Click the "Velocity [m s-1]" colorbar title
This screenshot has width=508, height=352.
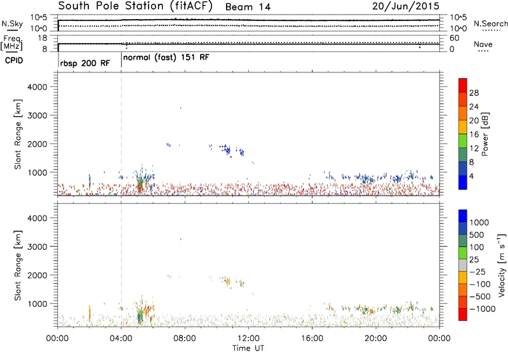click(x=502, y=265)
